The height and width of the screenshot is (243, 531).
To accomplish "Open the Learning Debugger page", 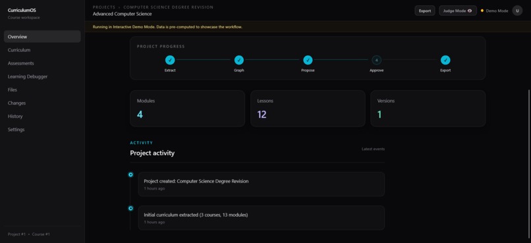I will [x=42, y=76].
